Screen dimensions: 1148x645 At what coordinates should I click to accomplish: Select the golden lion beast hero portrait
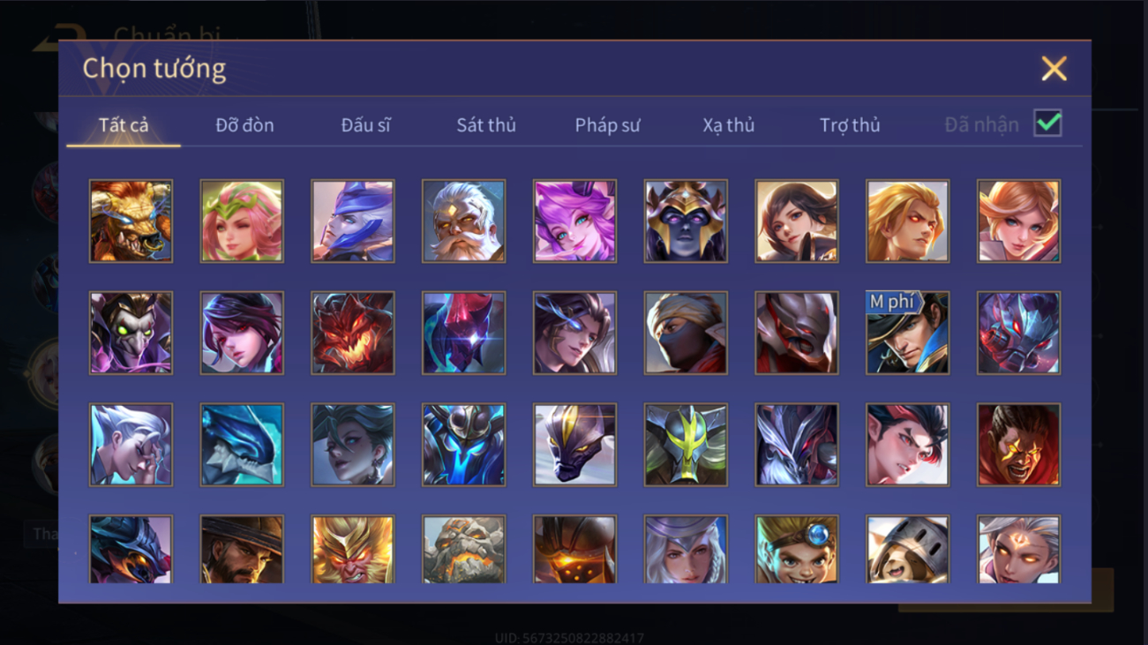pyautogui.click(x=131, y=221)
